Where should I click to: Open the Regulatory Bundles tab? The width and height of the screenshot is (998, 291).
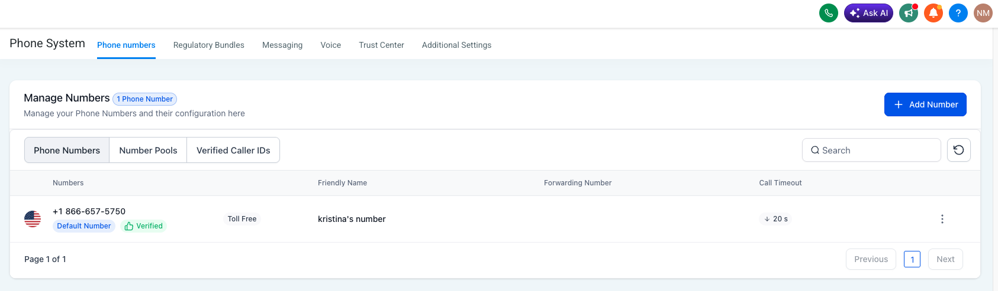[209, 45]
